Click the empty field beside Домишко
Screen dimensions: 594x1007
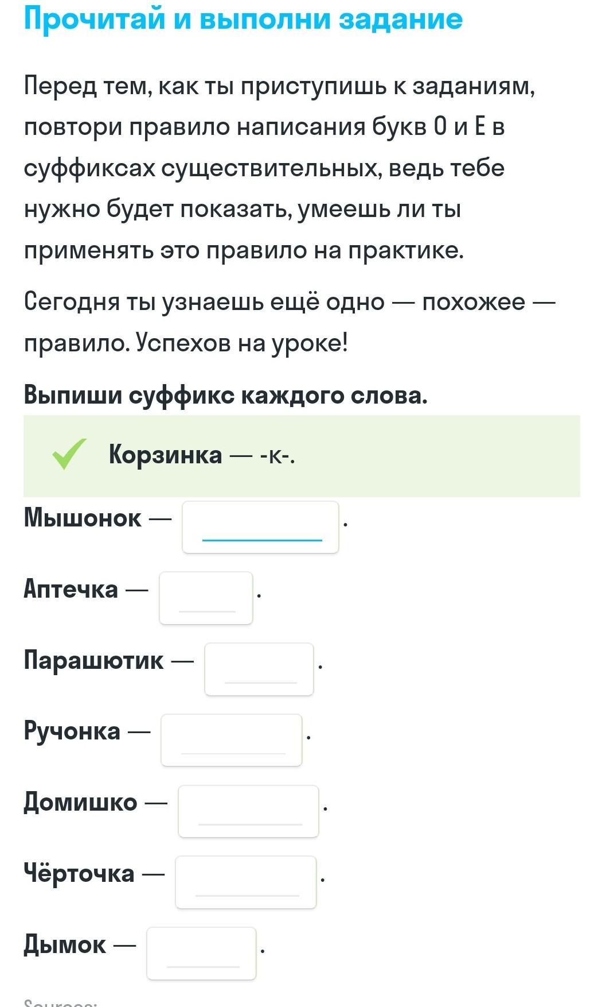pos(248,811)
